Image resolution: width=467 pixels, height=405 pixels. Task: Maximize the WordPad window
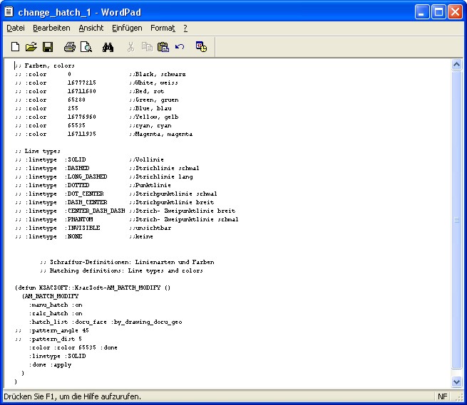[x=439, y=11]
